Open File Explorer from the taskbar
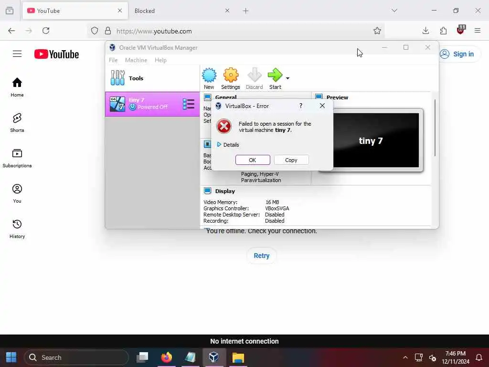489x367 pixels. click(x=238, y=357)
